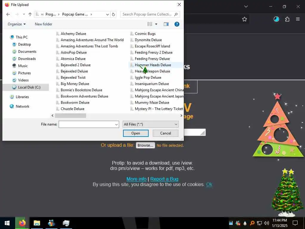Image resolution: width=305 pixels, height=229 pixels.
Task: Change your view icon in the dialog toolbar
Action: pyautogui.click(x=150, y=24)
